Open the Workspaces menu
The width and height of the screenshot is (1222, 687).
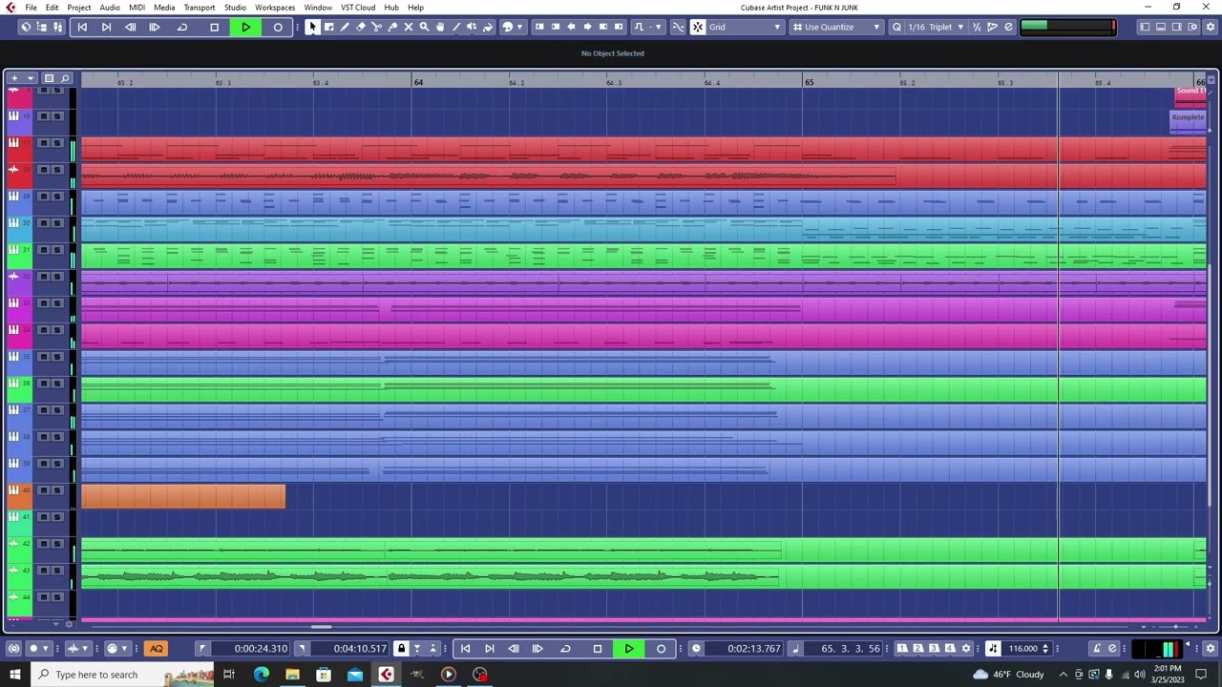[x=275, y=8]
